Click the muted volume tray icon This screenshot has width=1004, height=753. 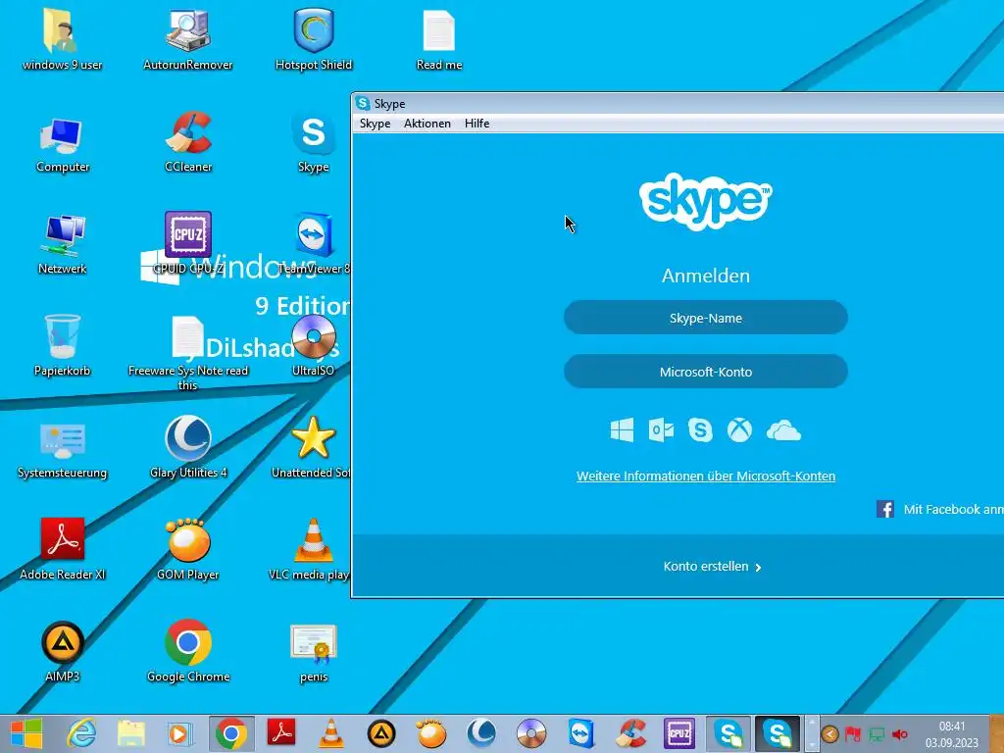coord(900,733)
